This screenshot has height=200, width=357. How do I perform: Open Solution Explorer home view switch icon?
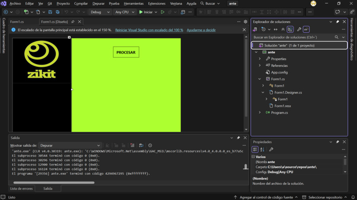pos(255,29)
